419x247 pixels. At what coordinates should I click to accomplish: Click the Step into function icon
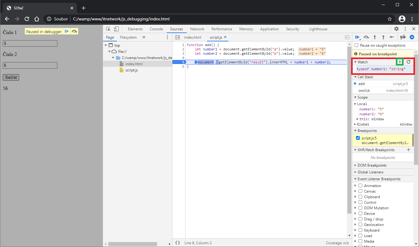coord(375,37)
